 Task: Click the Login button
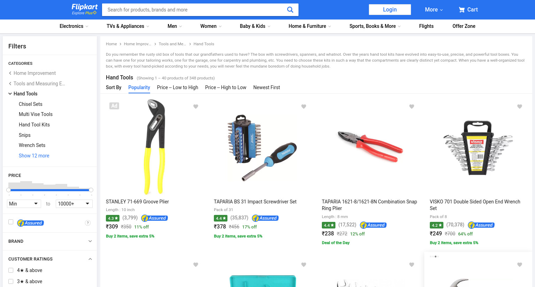(390, 10)
